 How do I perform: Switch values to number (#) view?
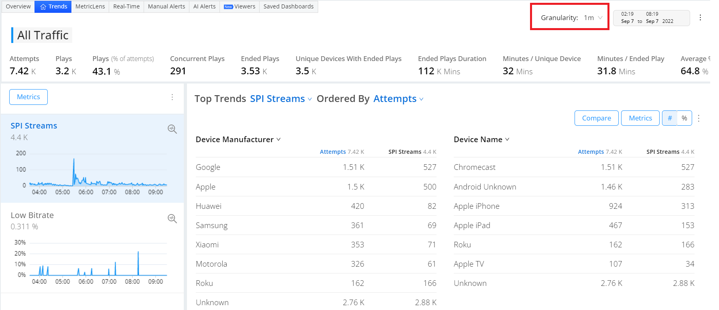(x=669, y=118)
